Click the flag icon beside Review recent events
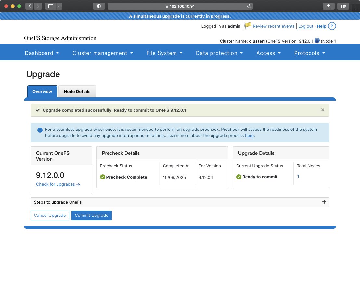The image size is (360, 284). [247, 26]
